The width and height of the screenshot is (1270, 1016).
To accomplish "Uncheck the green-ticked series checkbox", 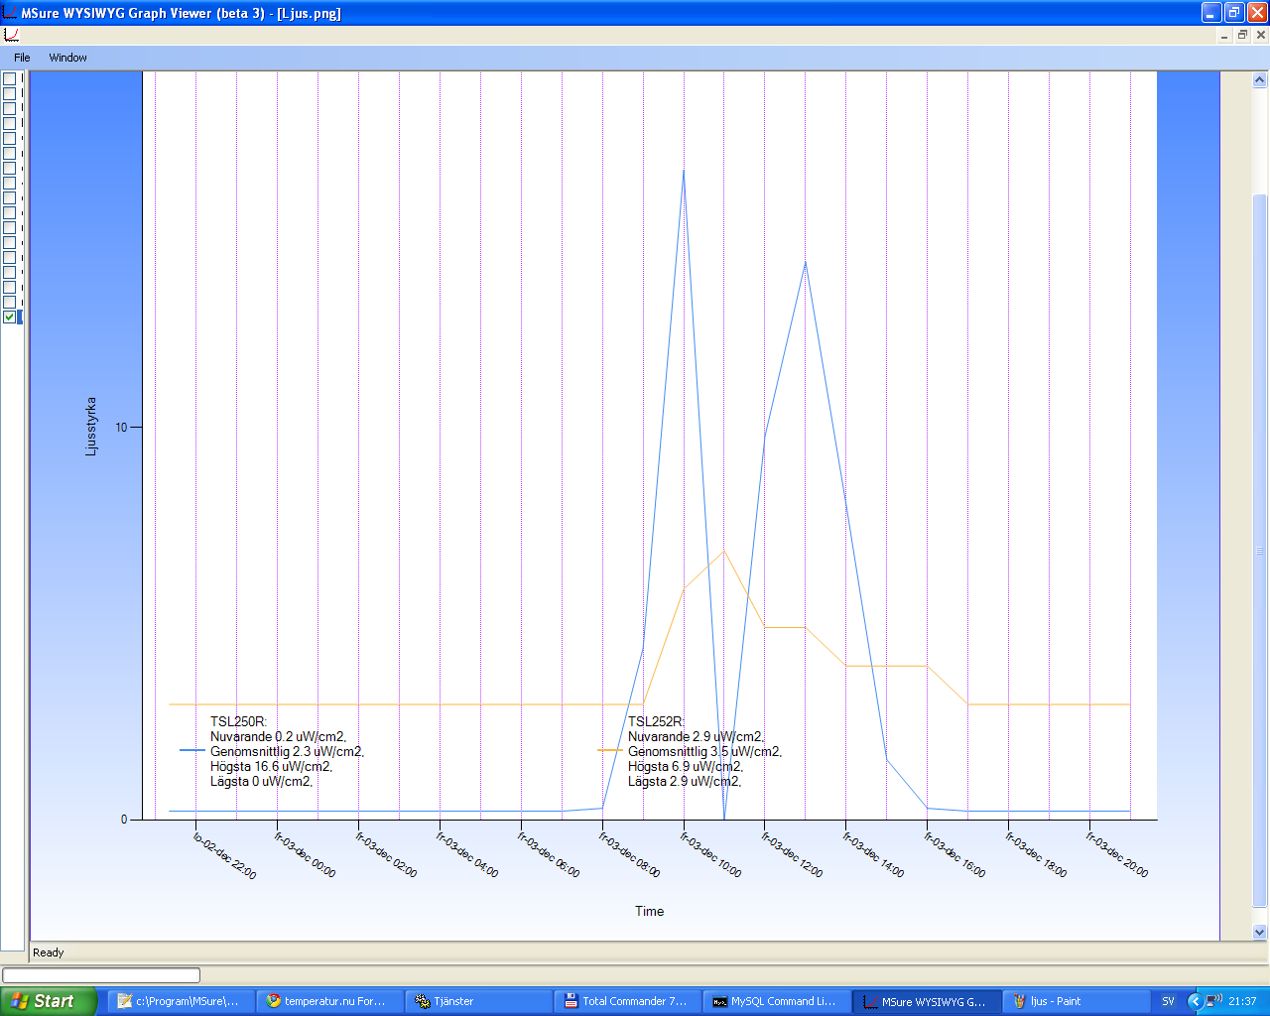I will (10, 317).
